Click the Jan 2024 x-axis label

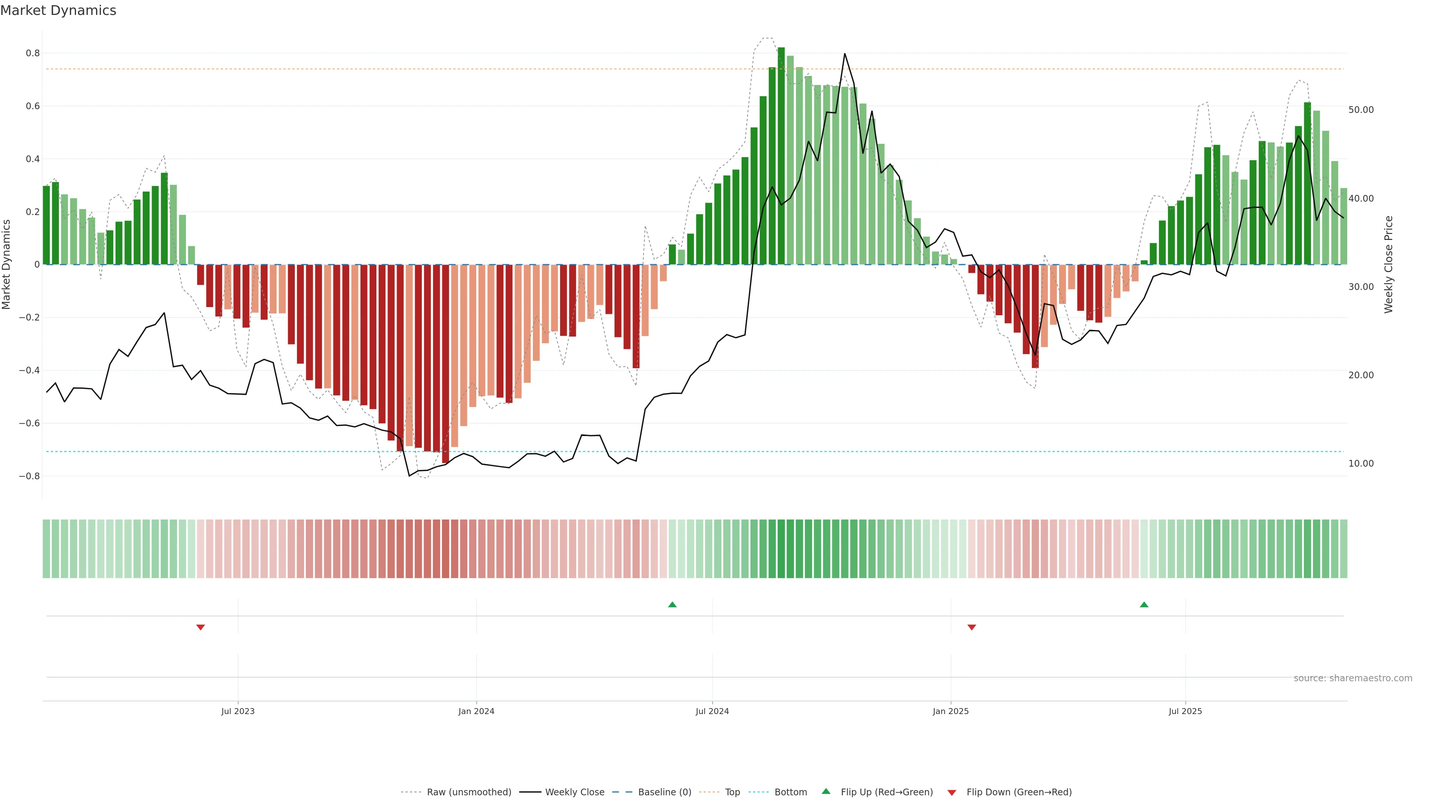pyautogui.click(x=476, y=711)
